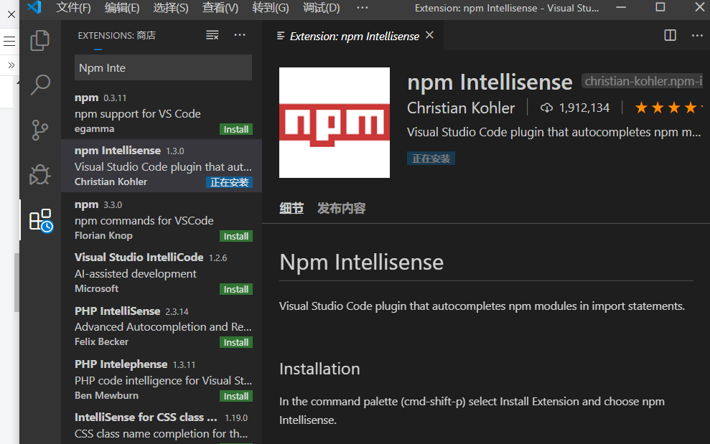Viewport: 710px width, 444px height.
Task: Select PHP IntelliSense 2.3.14 list entry
Action: click(162, 326)
